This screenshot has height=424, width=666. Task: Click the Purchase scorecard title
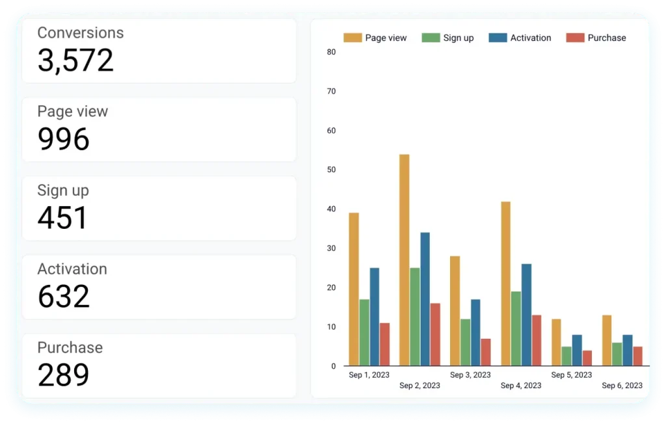coord(70,347)
